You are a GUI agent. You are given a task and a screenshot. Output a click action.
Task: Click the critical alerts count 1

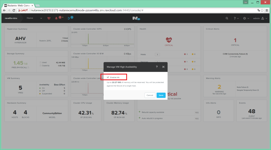coord(235,40)
